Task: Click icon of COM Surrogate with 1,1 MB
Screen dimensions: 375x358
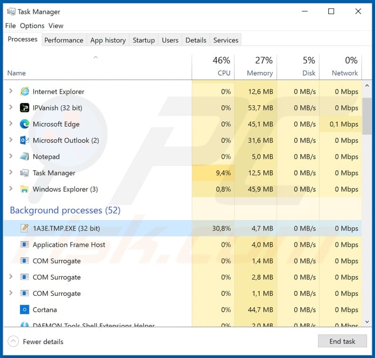Action: pos(25,294)
